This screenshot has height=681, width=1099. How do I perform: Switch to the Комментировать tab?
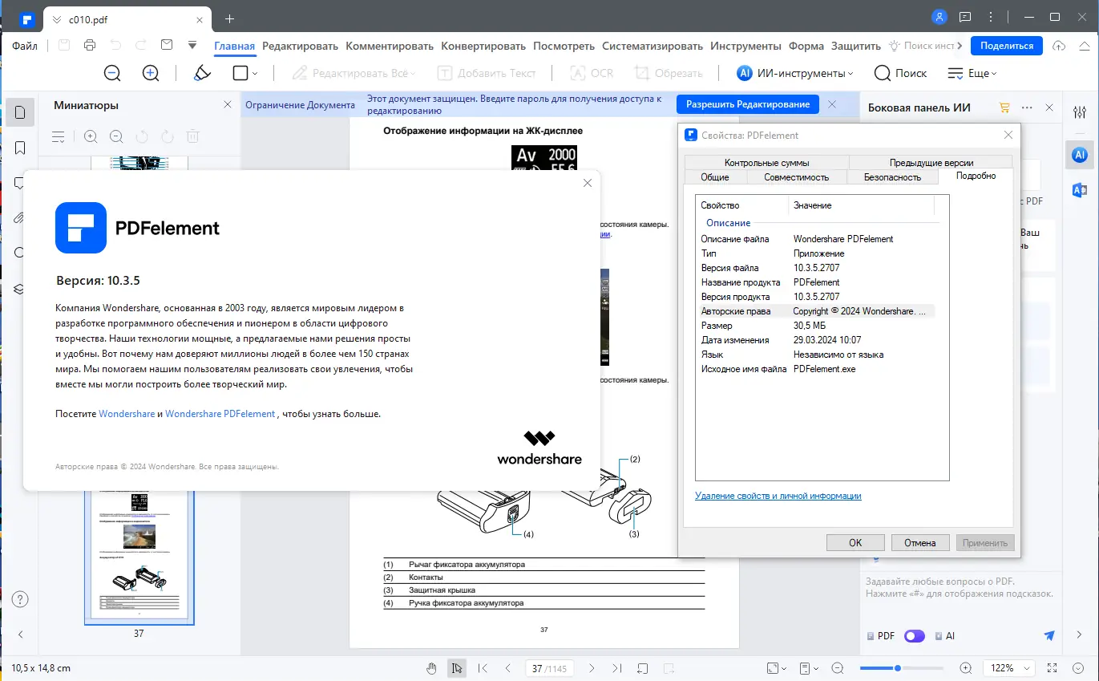[x=390, y=46]
